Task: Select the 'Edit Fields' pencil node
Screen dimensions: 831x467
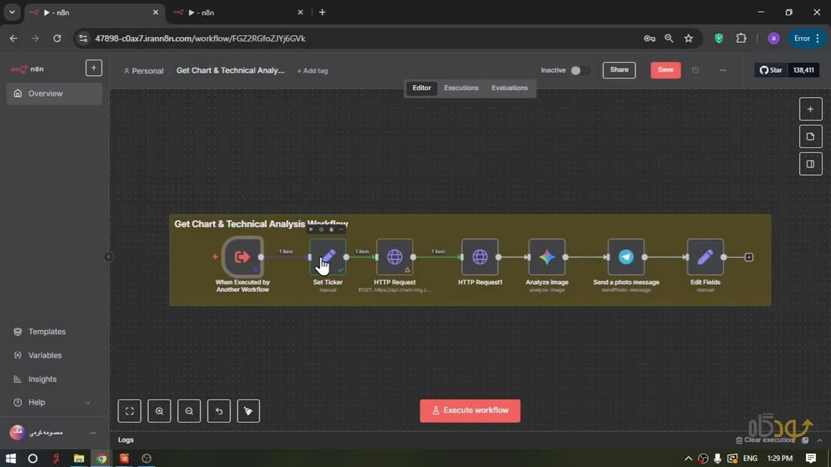Action: (x=705, y=257)
